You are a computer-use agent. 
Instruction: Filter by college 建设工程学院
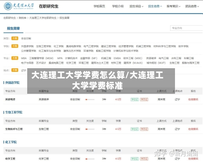pos(108,46)
